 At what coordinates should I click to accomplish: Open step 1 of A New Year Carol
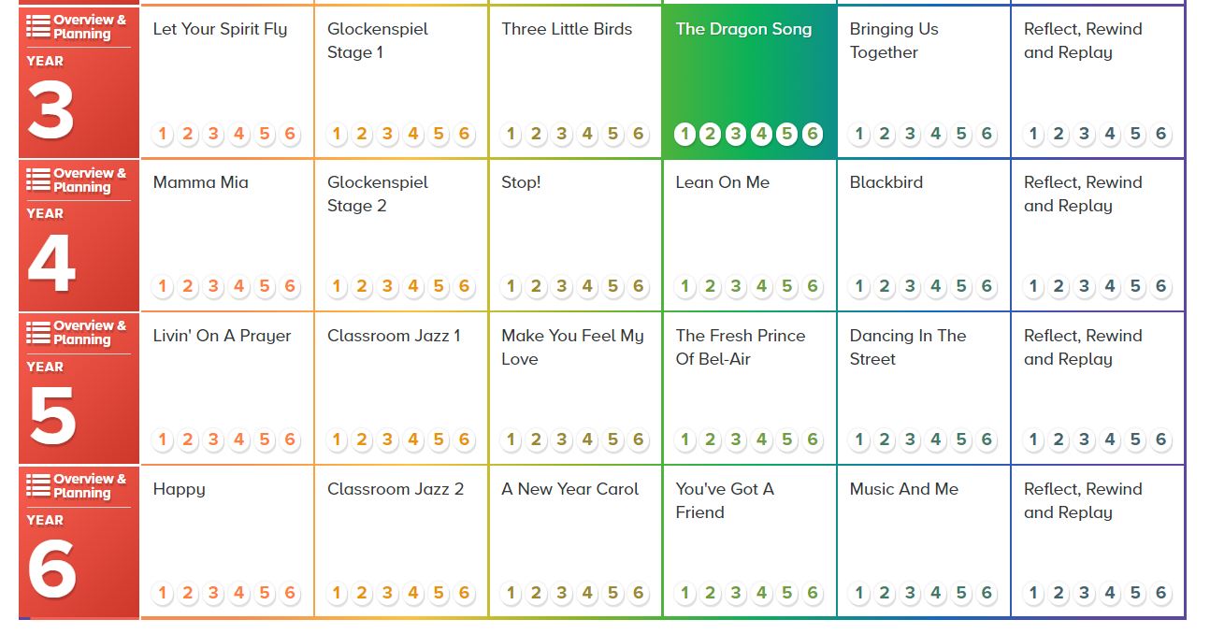[511, 593]
